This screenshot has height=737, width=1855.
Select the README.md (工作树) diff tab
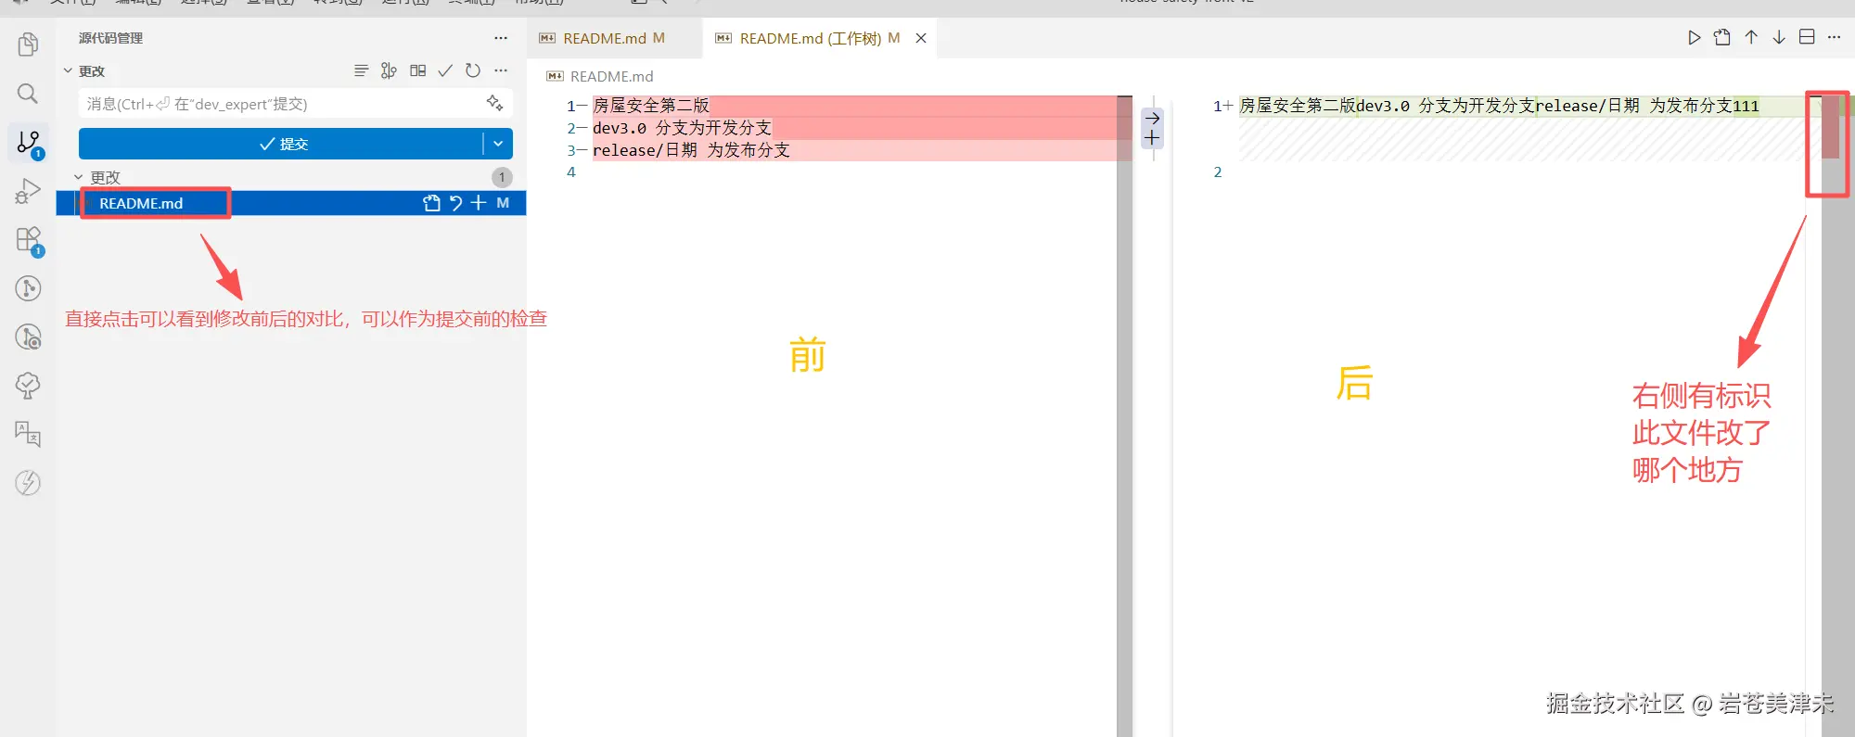(x=810, y=38)
